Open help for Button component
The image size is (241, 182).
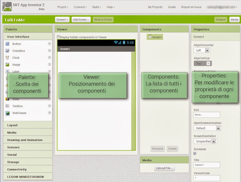[x=49, y=44]
